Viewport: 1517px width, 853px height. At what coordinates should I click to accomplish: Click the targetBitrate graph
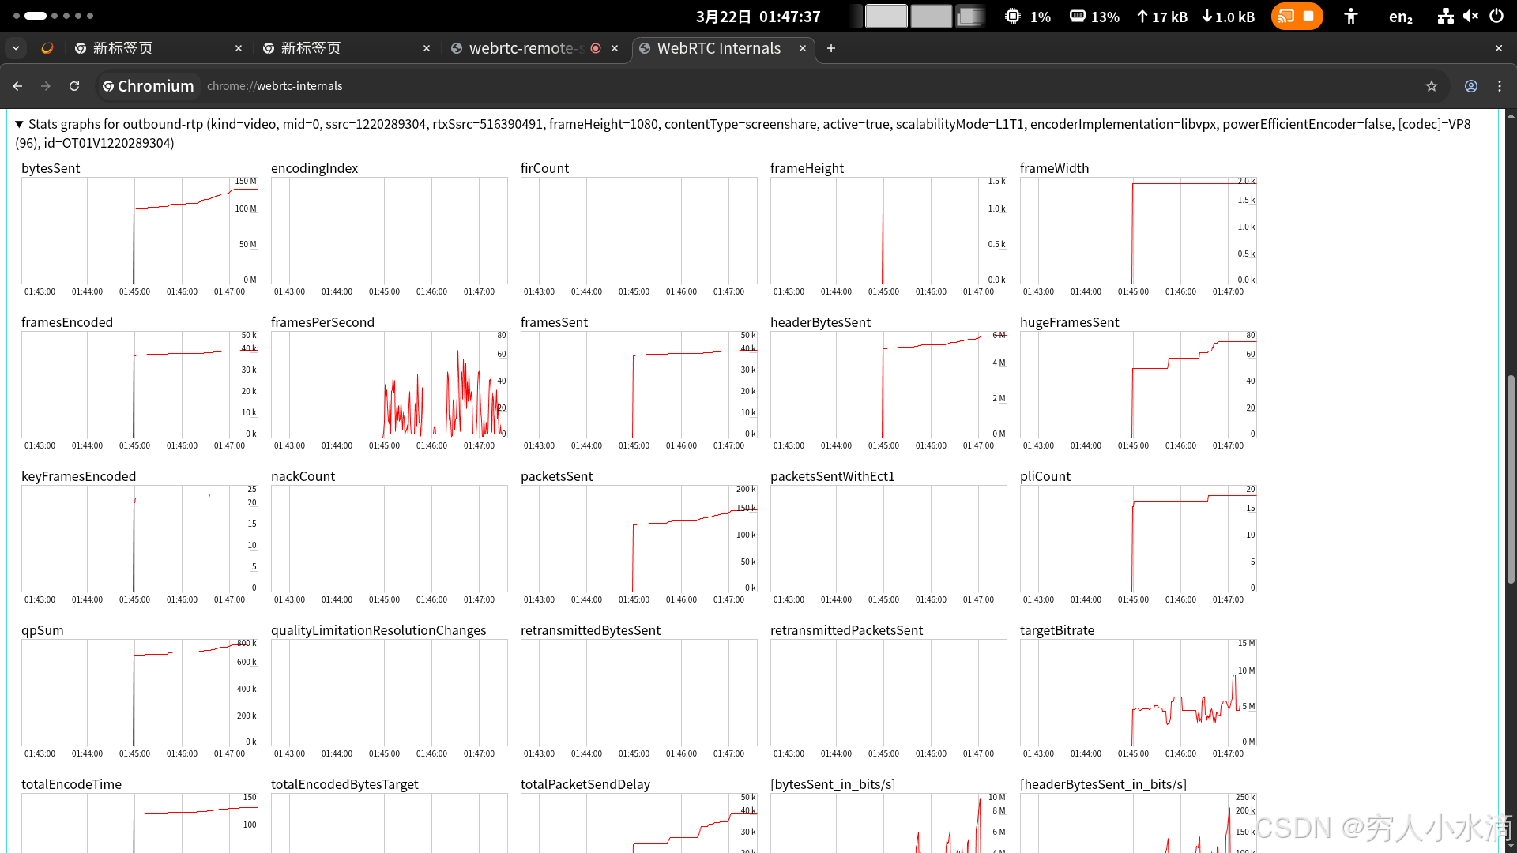click(1138, 693)
